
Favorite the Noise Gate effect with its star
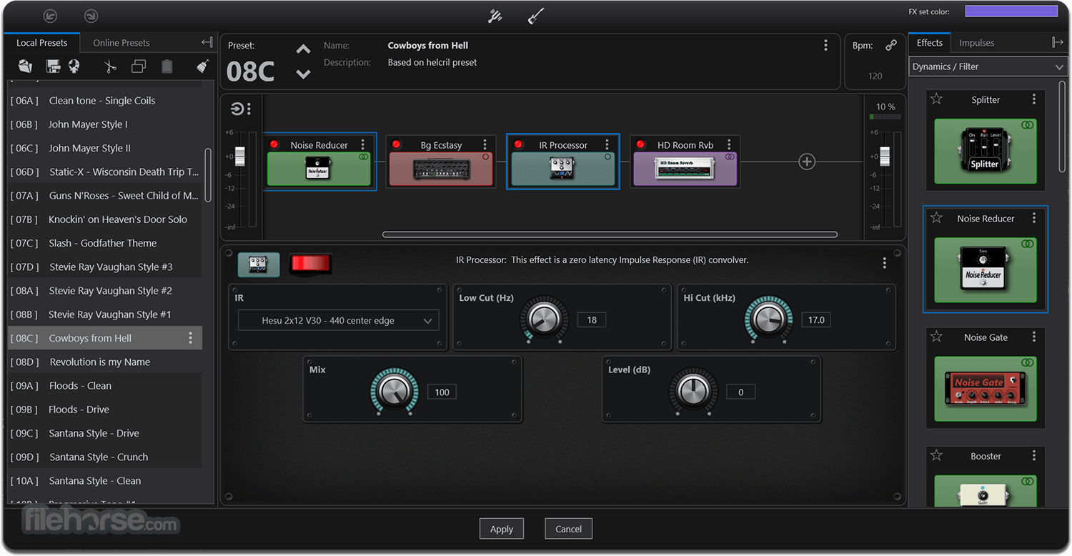point(936,337)
